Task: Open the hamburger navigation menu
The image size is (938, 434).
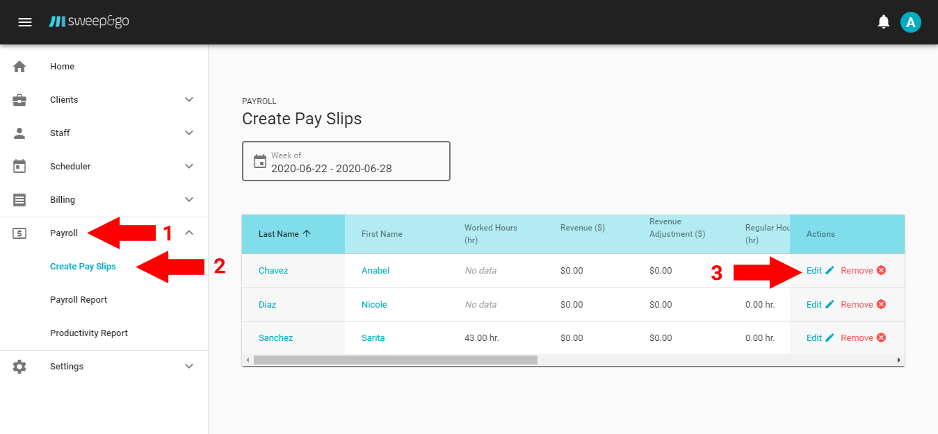Action: pyautogui.click(x=25, y=22)
